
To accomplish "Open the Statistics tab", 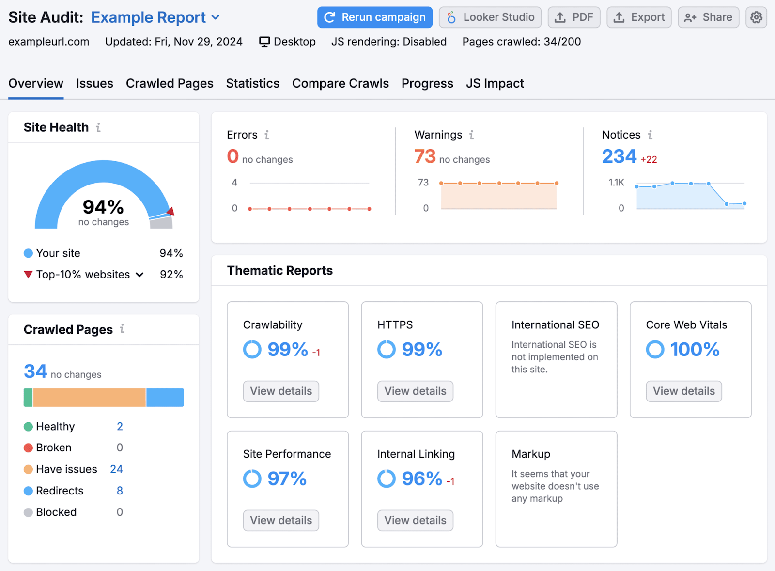I will pos(252,83).
